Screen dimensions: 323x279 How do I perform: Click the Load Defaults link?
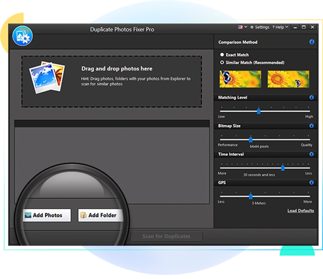point(301,211)
